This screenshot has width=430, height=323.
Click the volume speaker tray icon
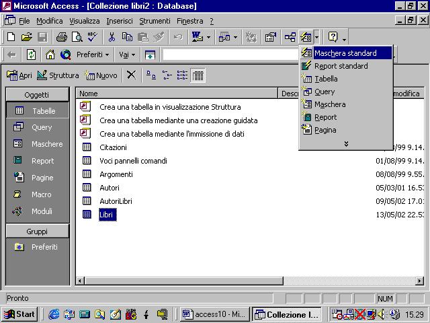click(x=382, y=314)
